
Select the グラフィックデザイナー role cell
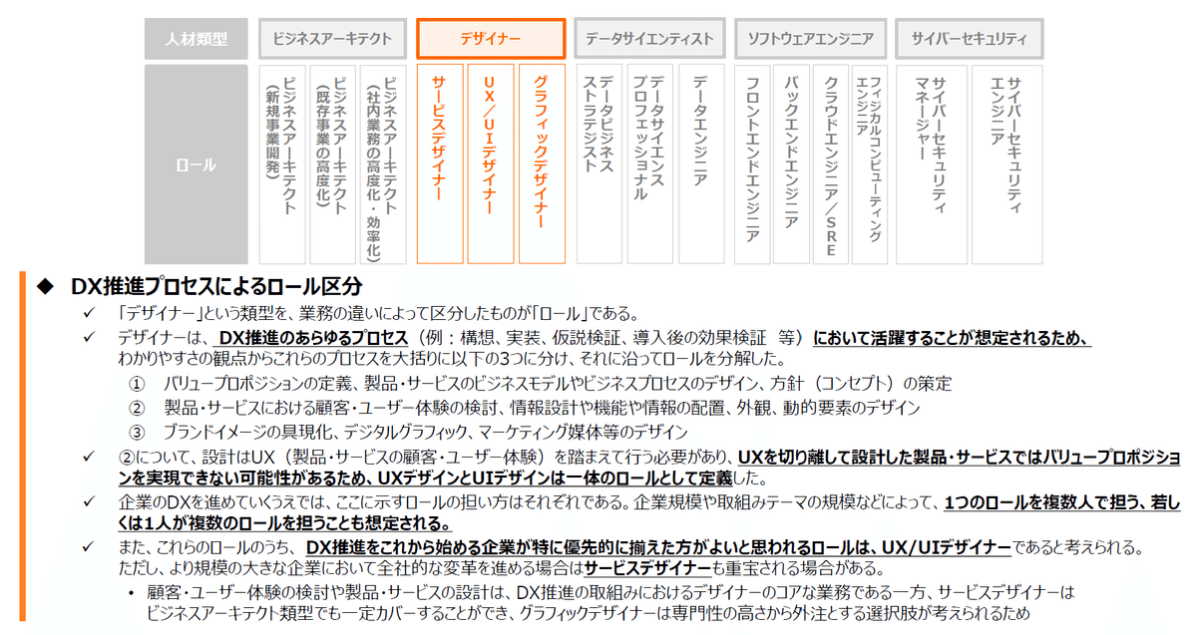click(x=542, y=161)
